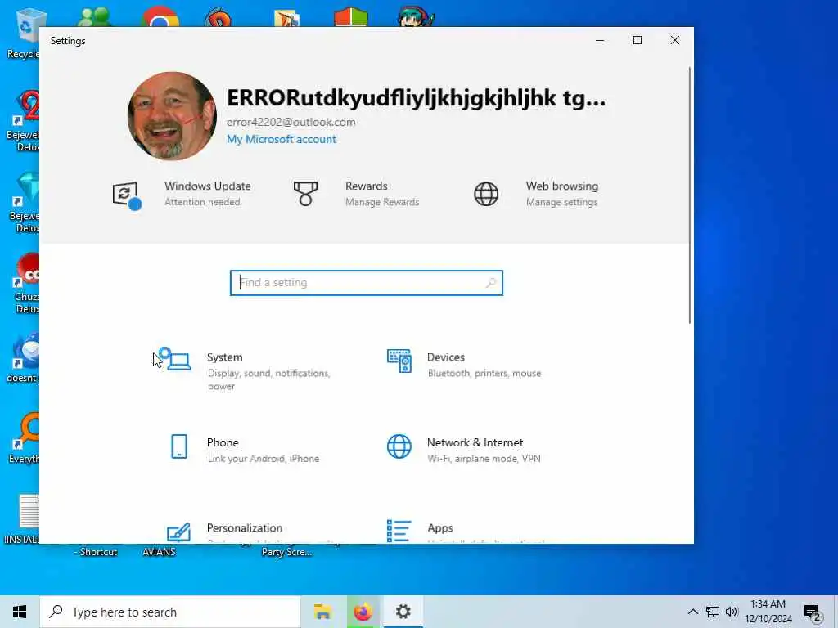Select the Everything desktop shortcut icon

coord(24,438)
